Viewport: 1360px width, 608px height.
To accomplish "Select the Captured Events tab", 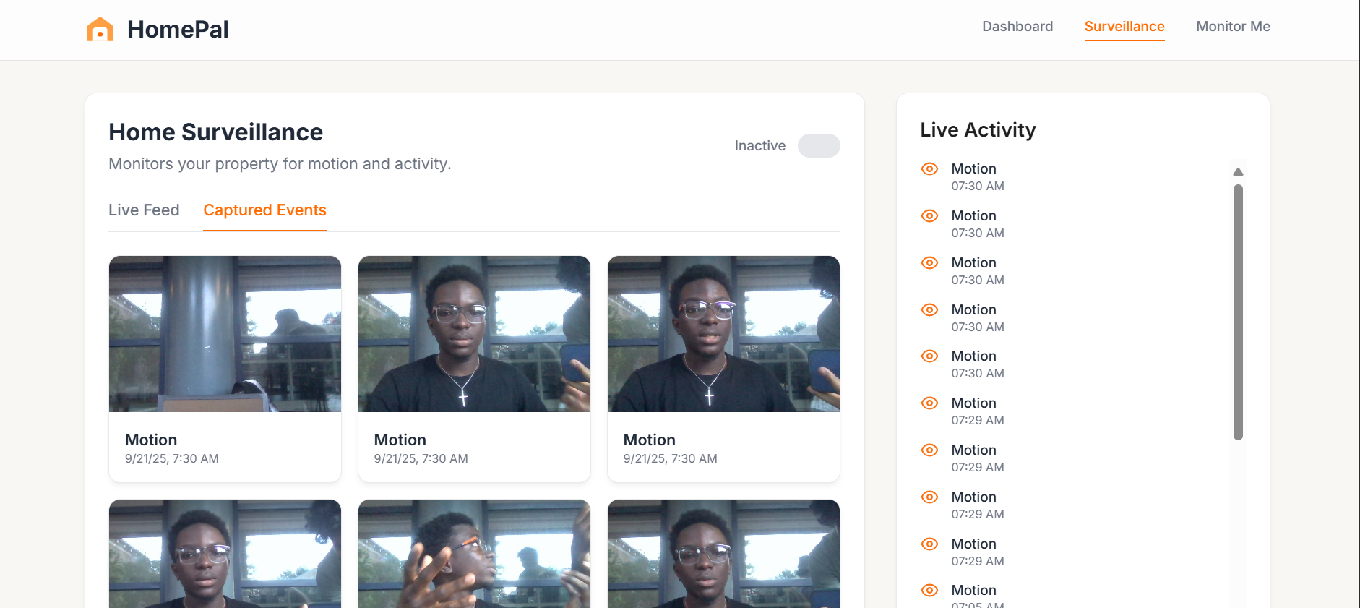I will (264, 210).
